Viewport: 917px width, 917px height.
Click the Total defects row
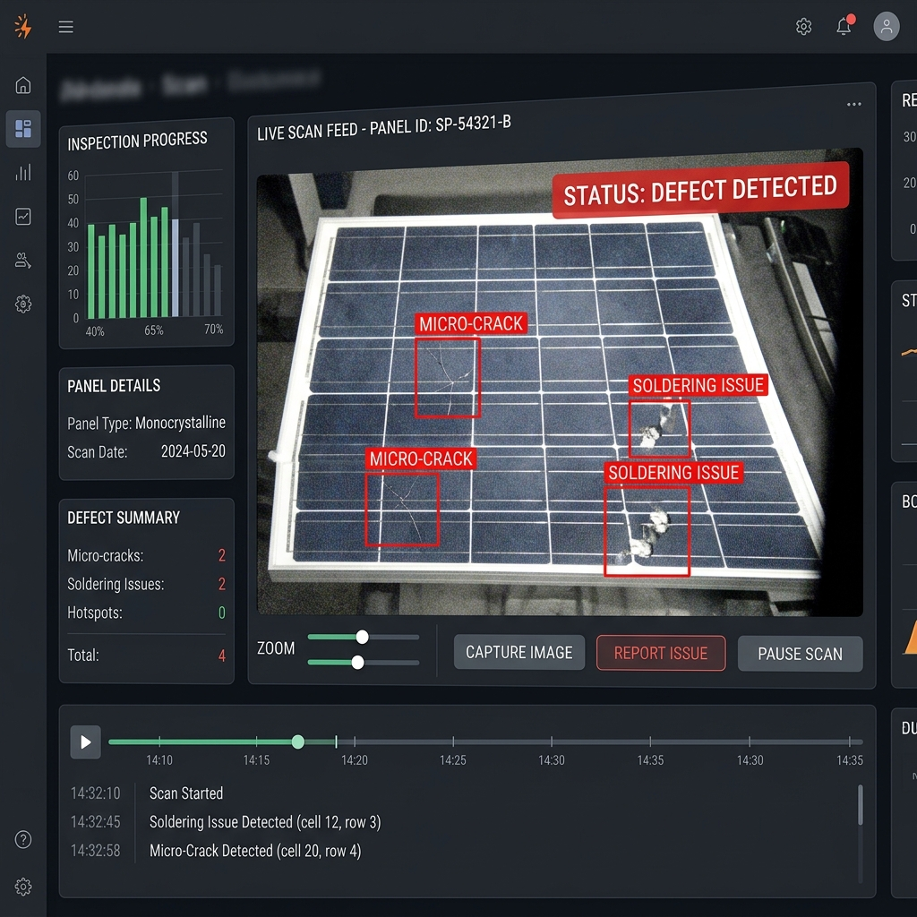146,655
